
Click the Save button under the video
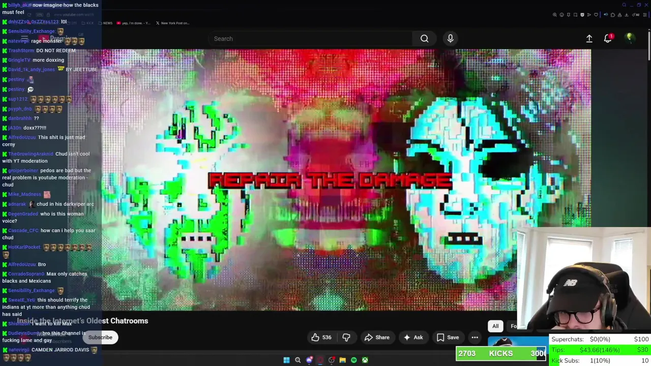[x=448, y=337]
